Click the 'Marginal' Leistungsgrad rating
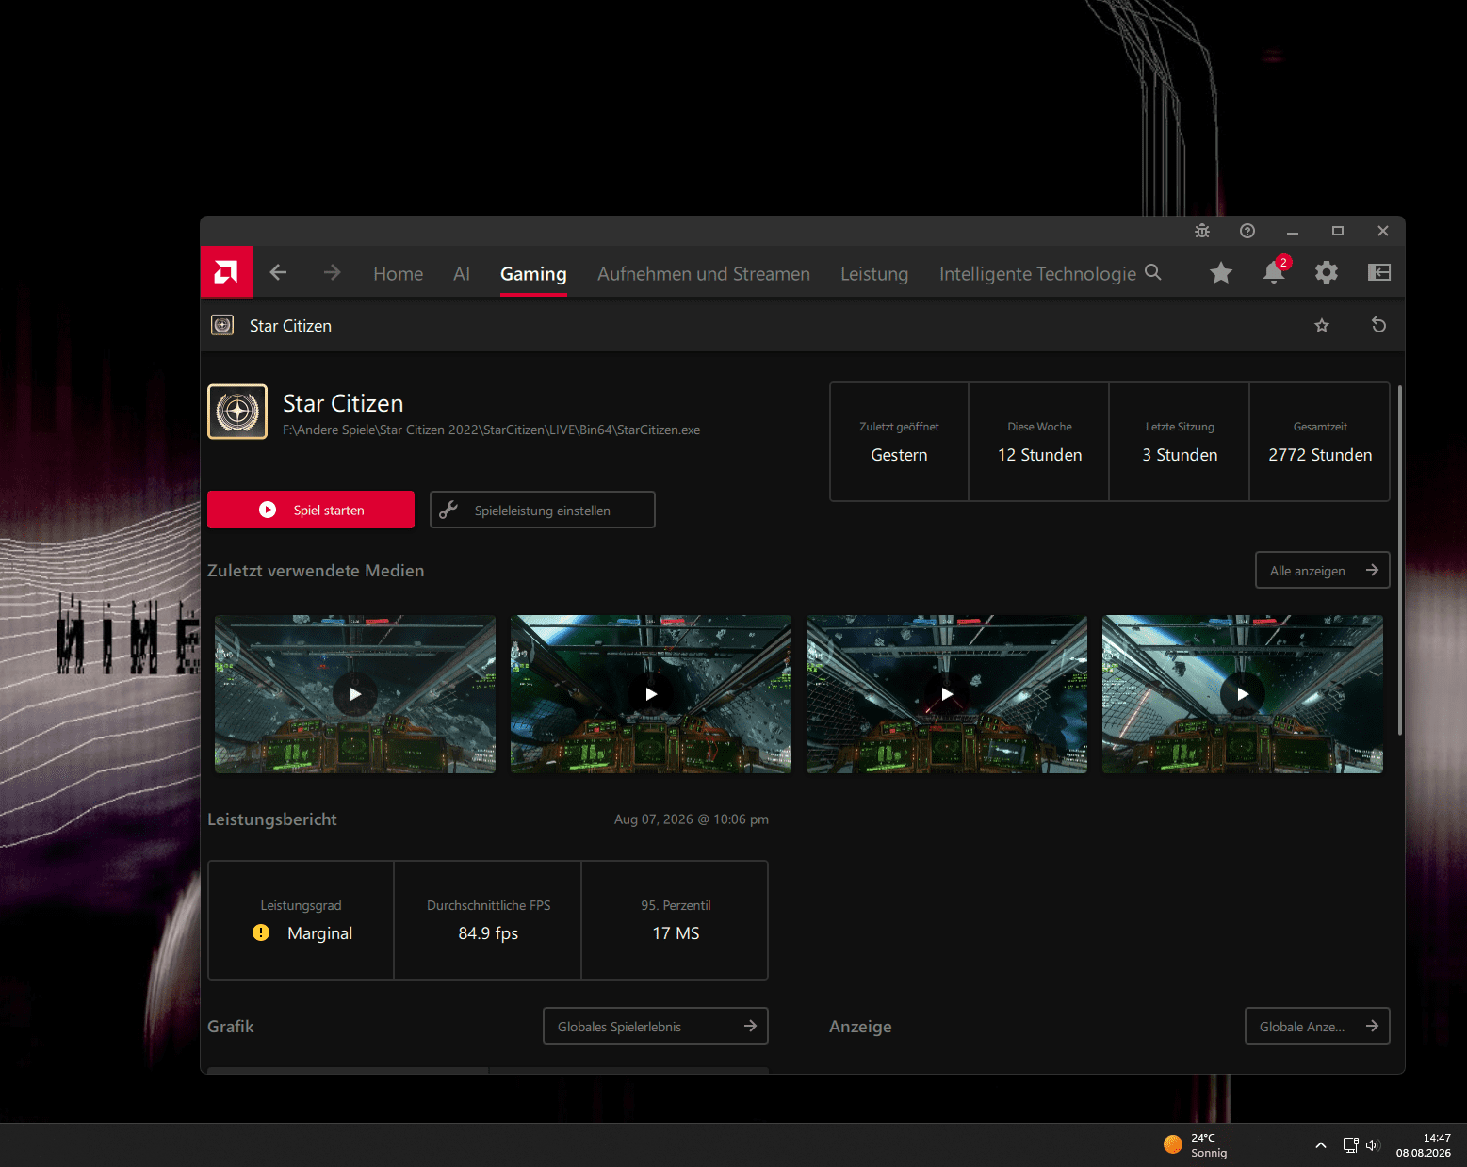The image size is (1467, 1167). 319,933
